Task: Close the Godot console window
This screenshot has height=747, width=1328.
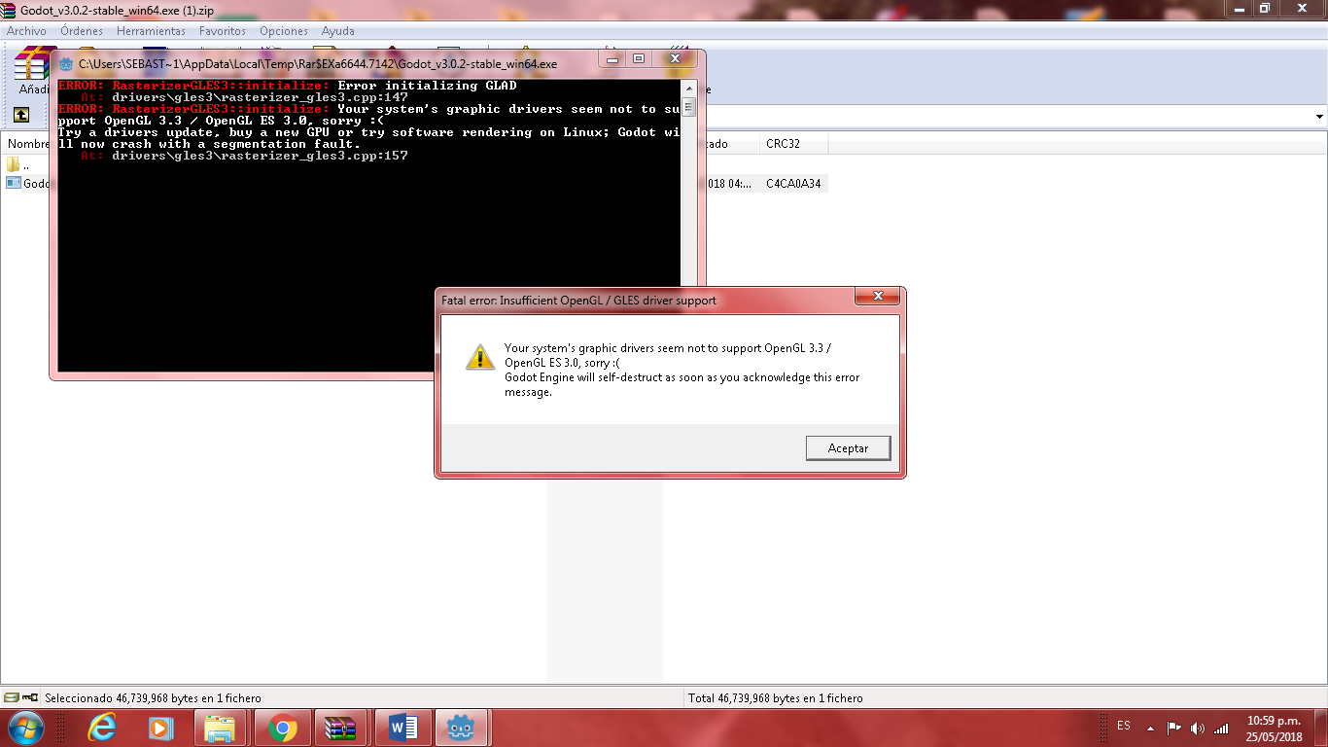Action: click(675, 59)
